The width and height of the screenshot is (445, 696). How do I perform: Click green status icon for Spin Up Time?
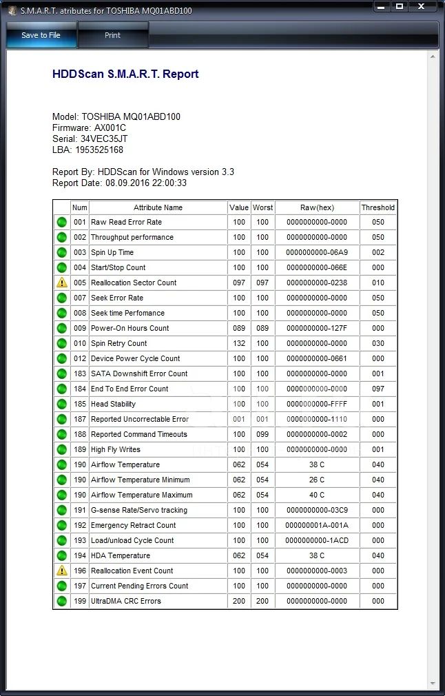[x=62, y=252]
